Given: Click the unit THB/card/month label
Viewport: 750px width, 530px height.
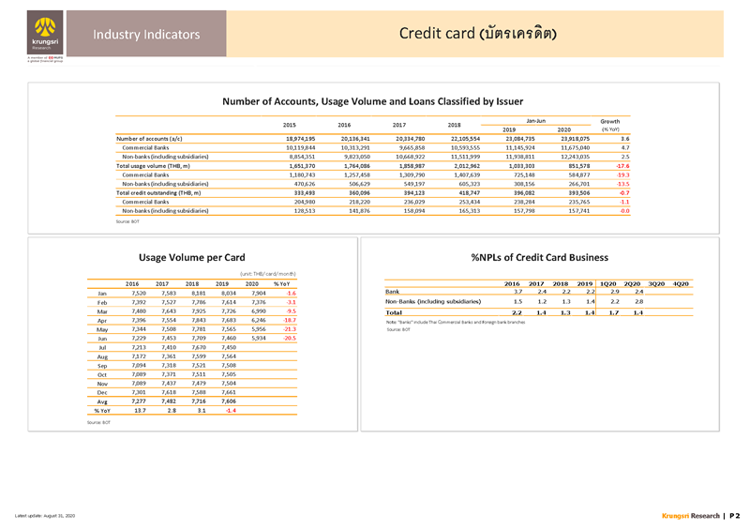Looking at the screenshot, I should coord(266,272).
